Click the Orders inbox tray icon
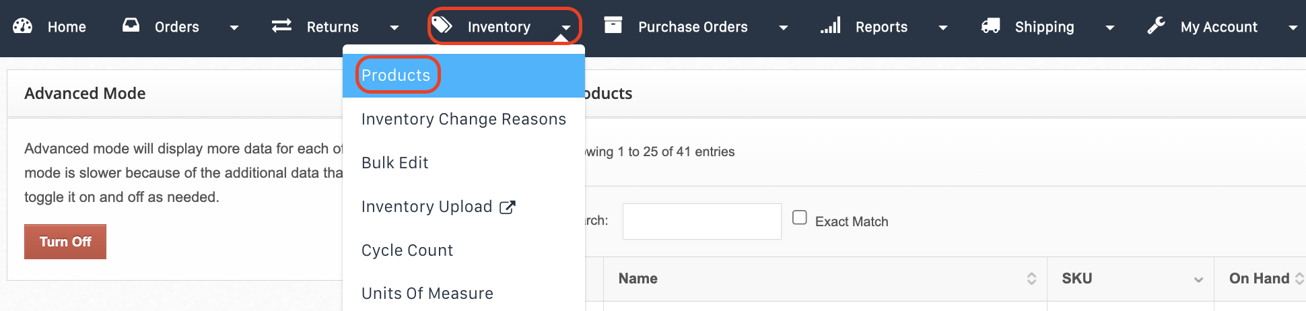Screen dimensions: 1306x311 [131, 26]
